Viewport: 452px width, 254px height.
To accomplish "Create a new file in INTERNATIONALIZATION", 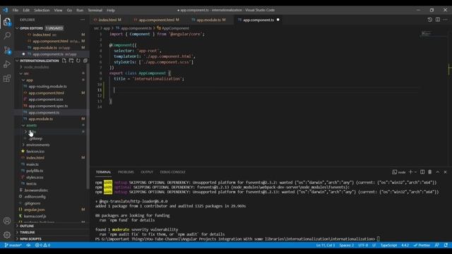I will [64, 61].
